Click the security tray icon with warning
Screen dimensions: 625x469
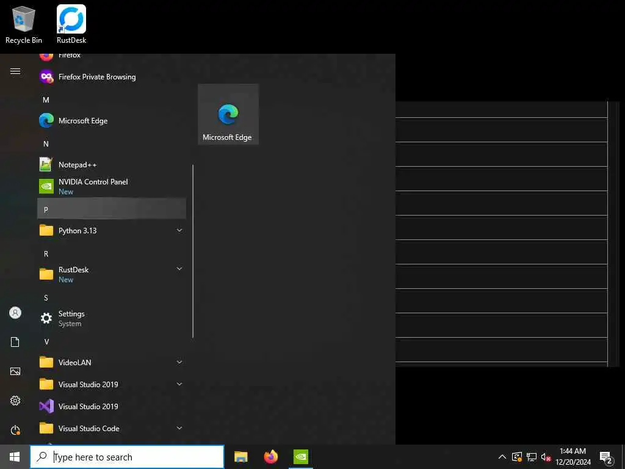517,457
